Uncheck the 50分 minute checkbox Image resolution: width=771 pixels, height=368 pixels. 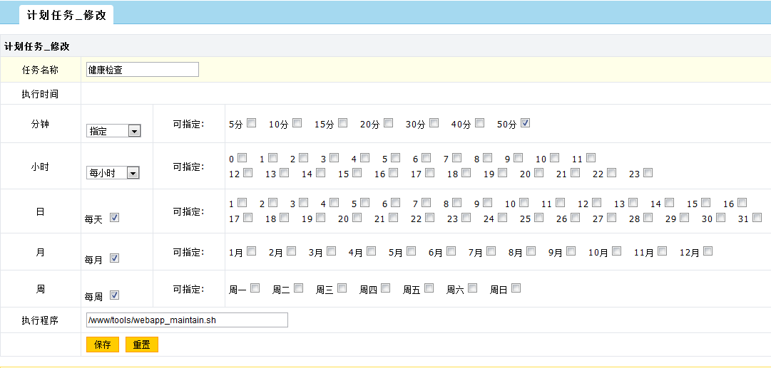(x=526, y=123)
